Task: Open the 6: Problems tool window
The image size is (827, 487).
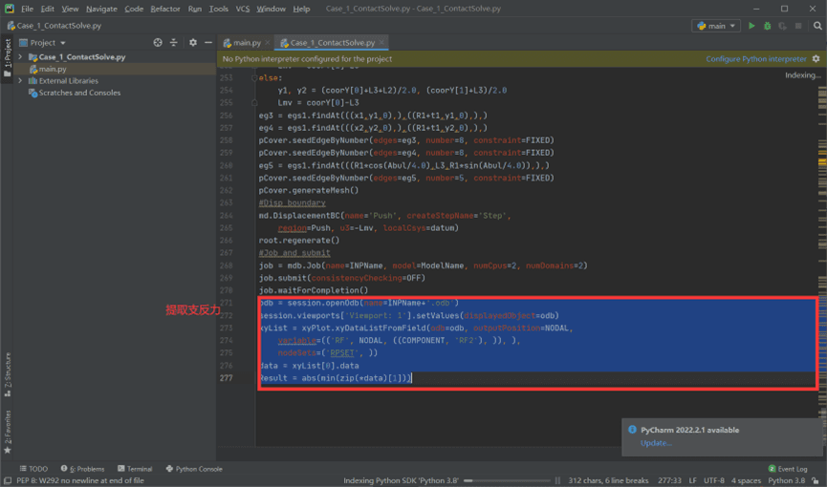Action: click(82, 469)
